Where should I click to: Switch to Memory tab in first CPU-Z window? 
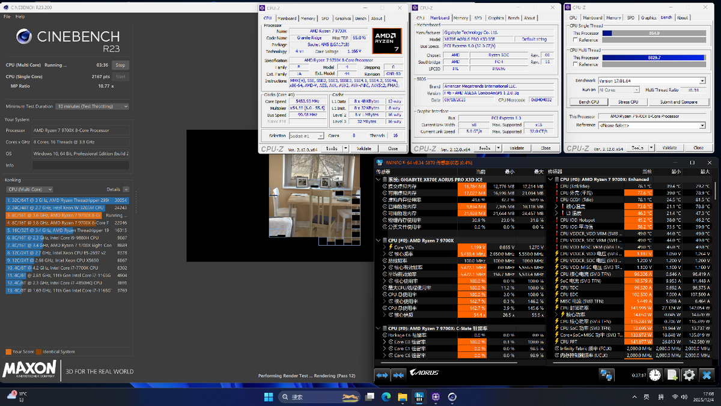308,18
